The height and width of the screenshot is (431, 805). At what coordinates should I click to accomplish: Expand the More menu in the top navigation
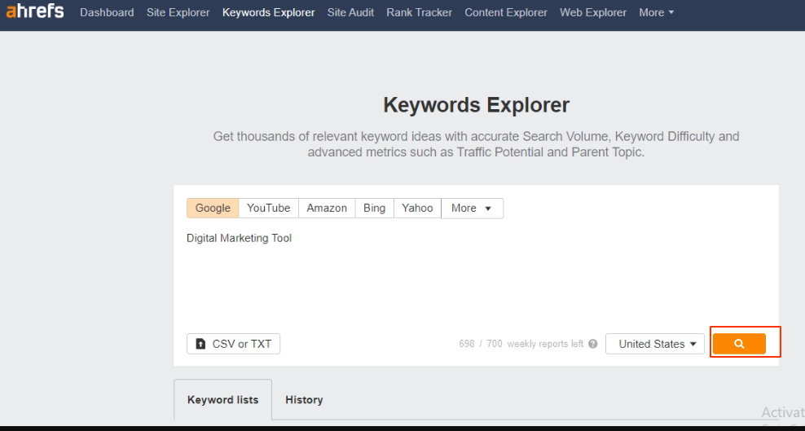click(657, 12)
